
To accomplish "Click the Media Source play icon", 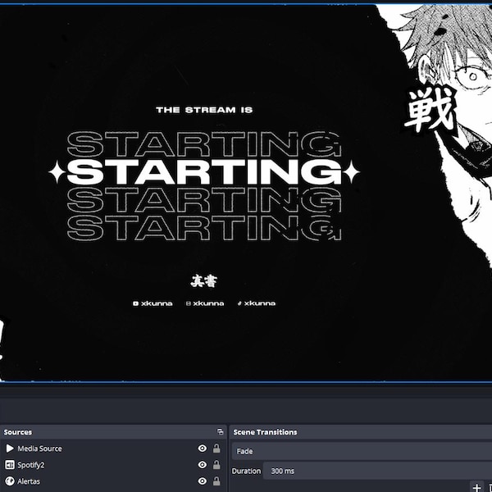I will click(10, 449).
